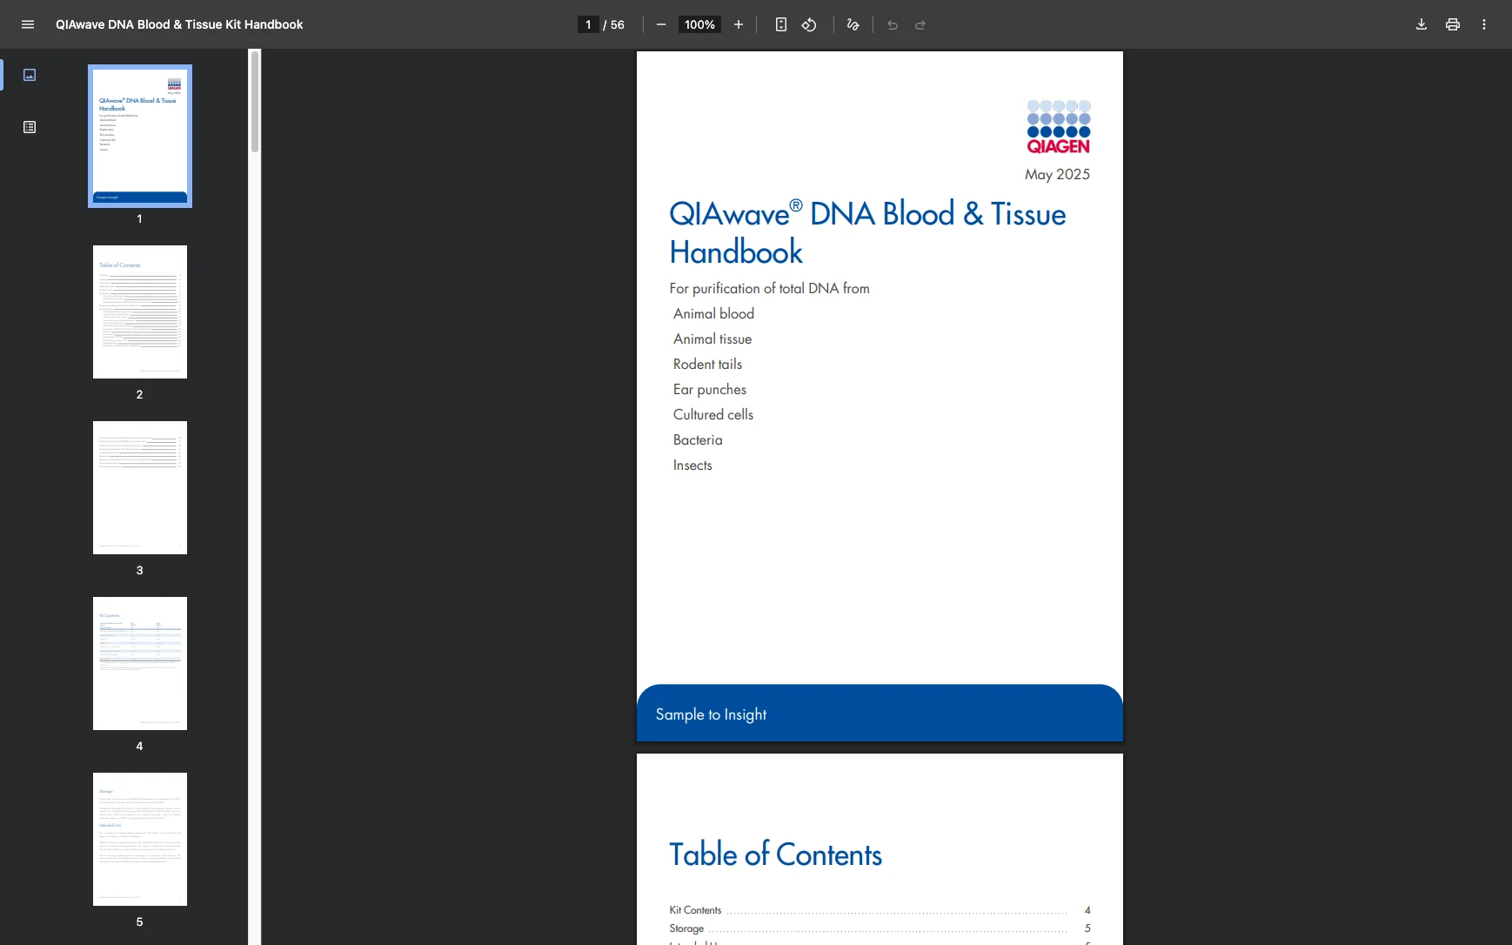Viewport: 1512px width, 945px height.
Task: Click the undo arrow icon
Action: (x=893, y=24)
